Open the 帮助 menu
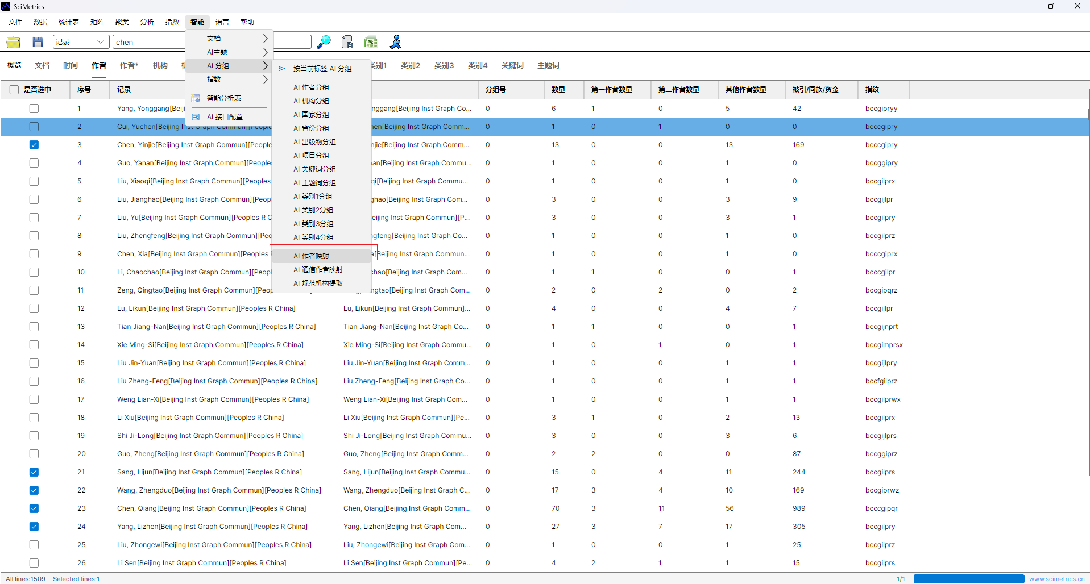The image size is (1090, 584). pyautogui.click(x=247, y=22)
